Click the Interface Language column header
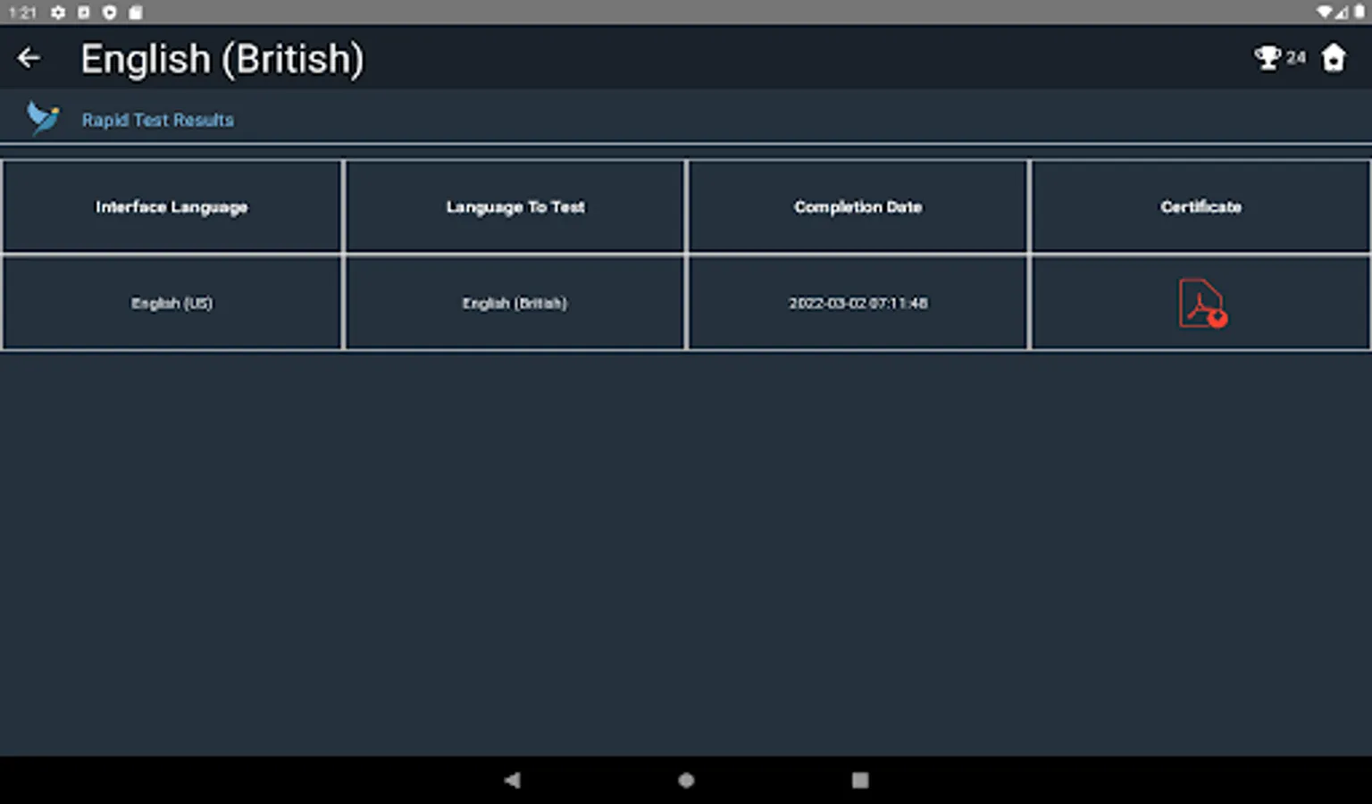 point(171,207)
